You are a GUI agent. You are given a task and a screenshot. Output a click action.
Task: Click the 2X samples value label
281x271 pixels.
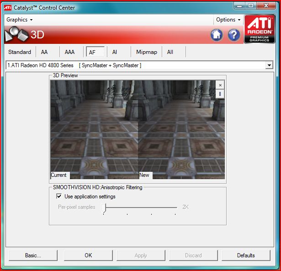186,207
